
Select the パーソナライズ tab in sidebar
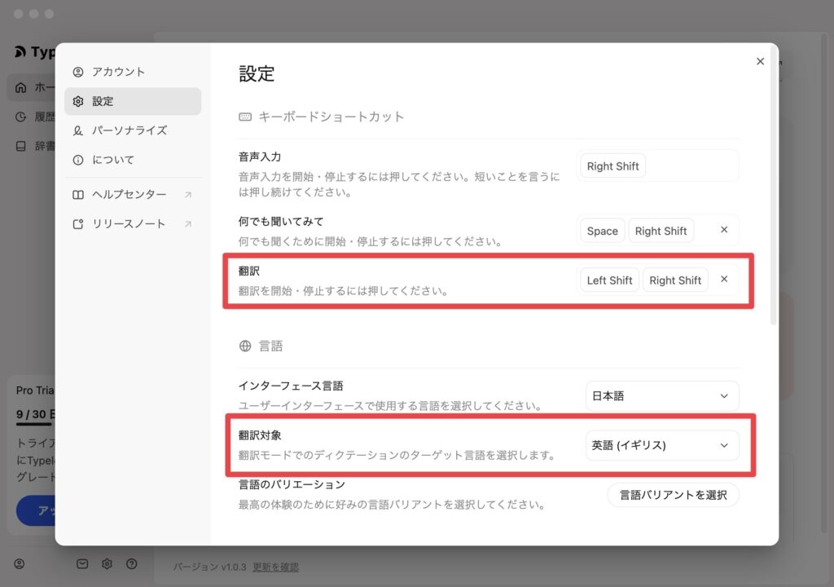pos(129,130)
